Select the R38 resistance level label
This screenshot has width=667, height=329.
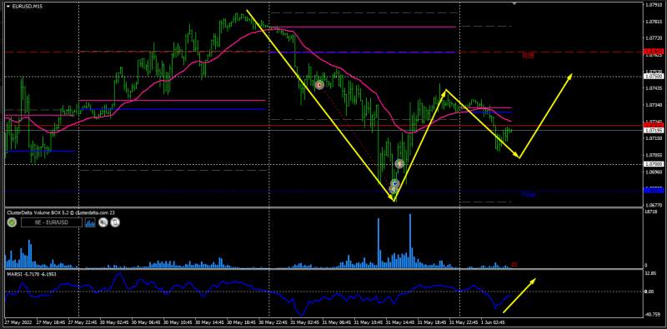[529, 56]
